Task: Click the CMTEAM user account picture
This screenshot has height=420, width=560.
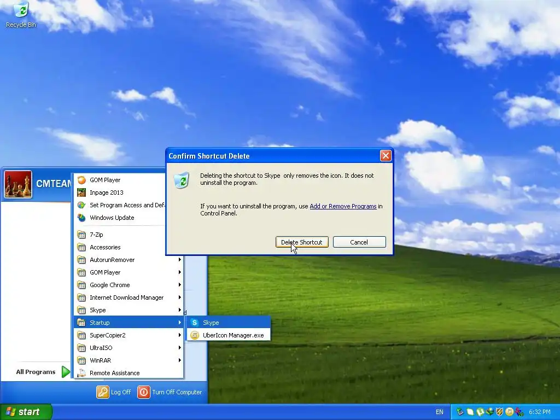Action: pos(18,184)
